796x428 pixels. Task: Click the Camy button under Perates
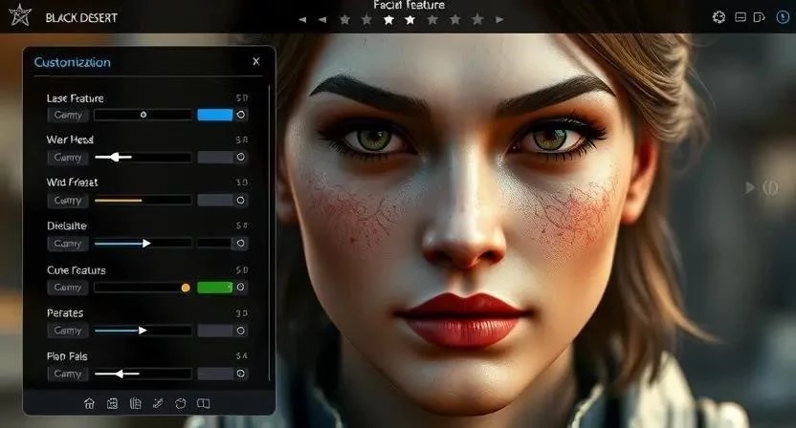[x=68, y=331]
